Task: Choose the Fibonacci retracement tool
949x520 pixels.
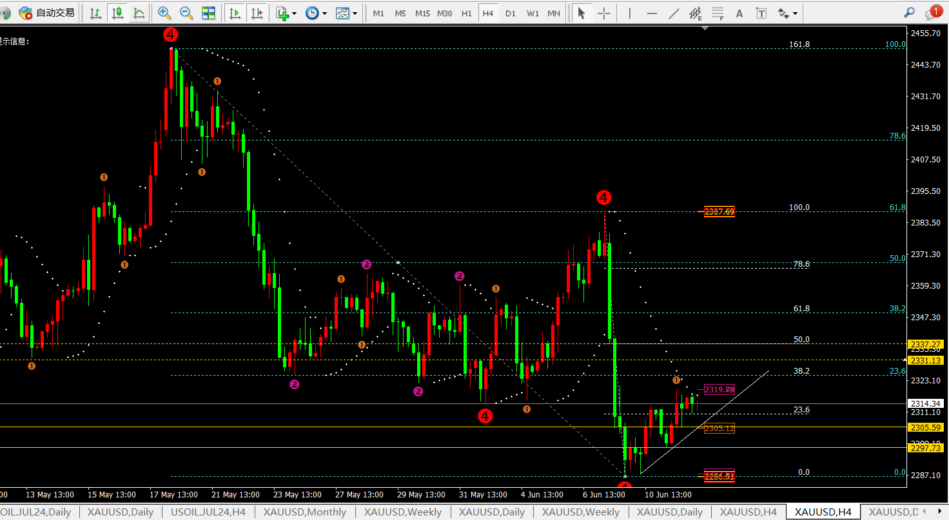Action: tap(717, 13)
